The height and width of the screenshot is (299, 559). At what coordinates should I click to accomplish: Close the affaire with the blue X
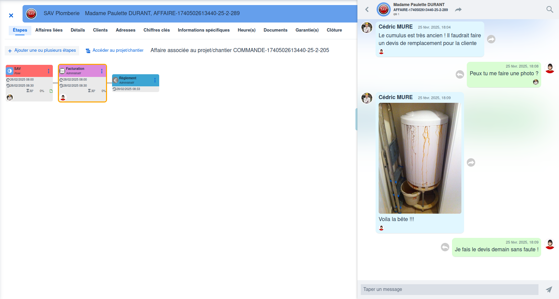[x=11, y=15]
